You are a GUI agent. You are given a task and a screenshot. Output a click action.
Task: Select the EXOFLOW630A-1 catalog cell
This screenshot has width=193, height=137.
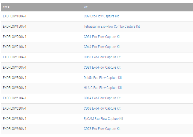pos(14,119)
